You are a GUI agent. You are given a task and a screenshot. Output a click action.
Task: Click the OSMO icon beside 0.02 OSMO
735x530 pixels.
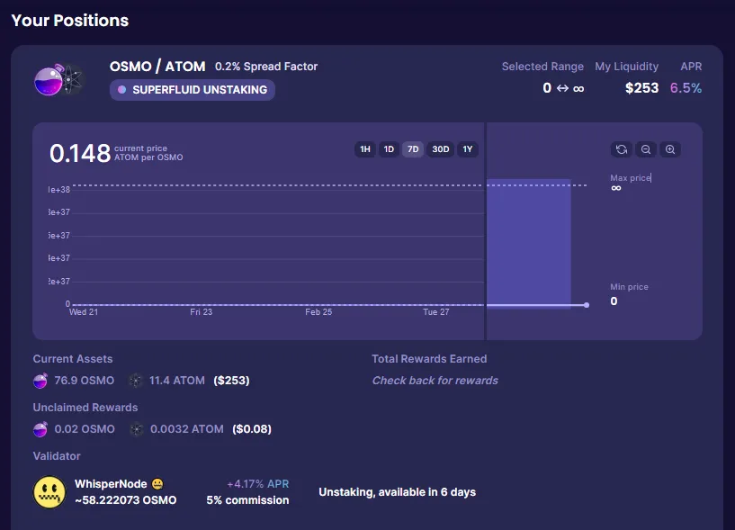click(x=40, y=429)
